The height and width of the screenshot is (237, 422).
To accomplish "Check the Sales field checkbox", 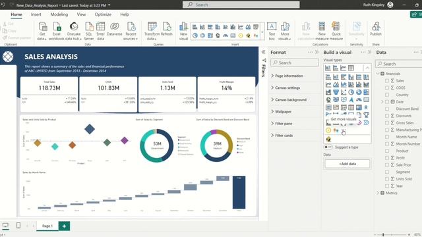I will 387,80.
